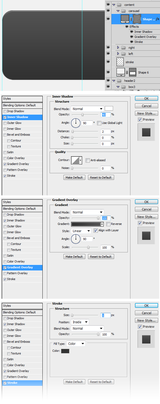The height and width of the screenshot is (404, 160).
Task: Enable Drop Shadow in the Inner Shadow dialog
Action: pos(5,111)
